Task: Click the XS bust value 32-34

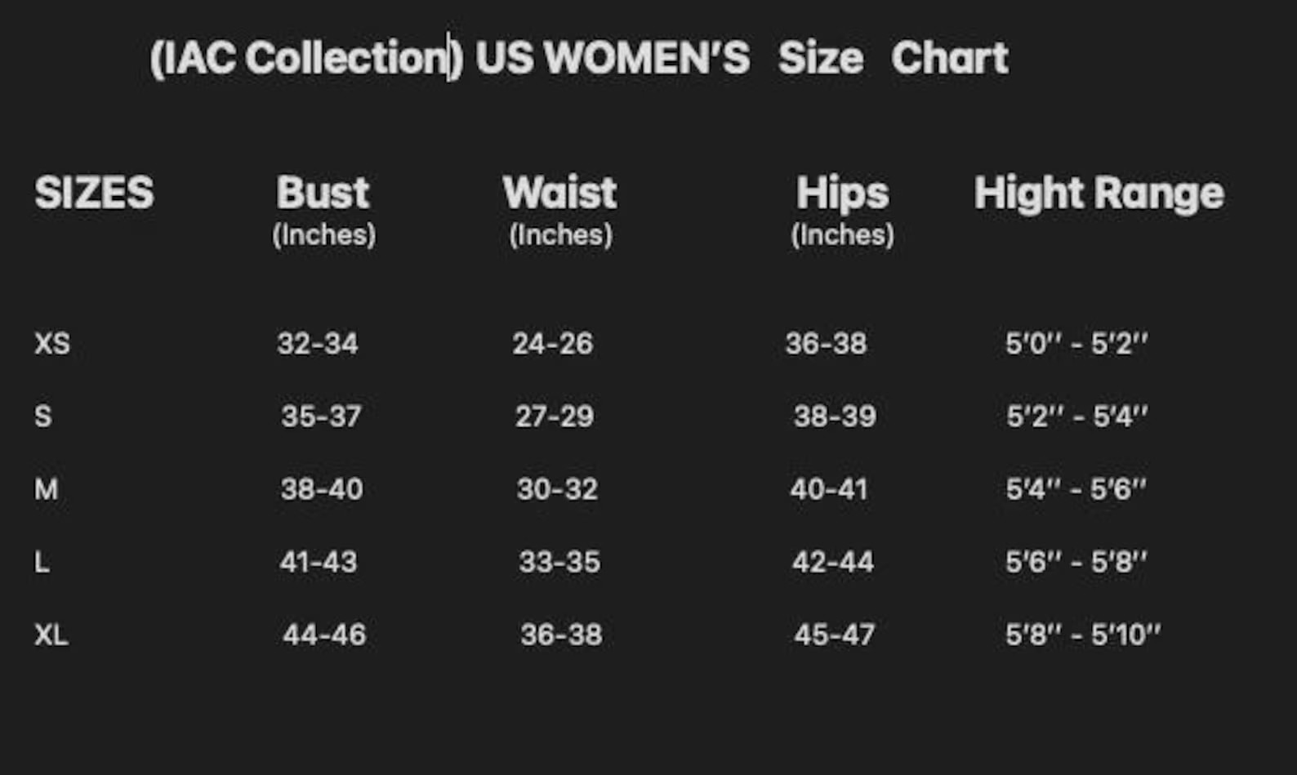Action: (x=318, y=344)
